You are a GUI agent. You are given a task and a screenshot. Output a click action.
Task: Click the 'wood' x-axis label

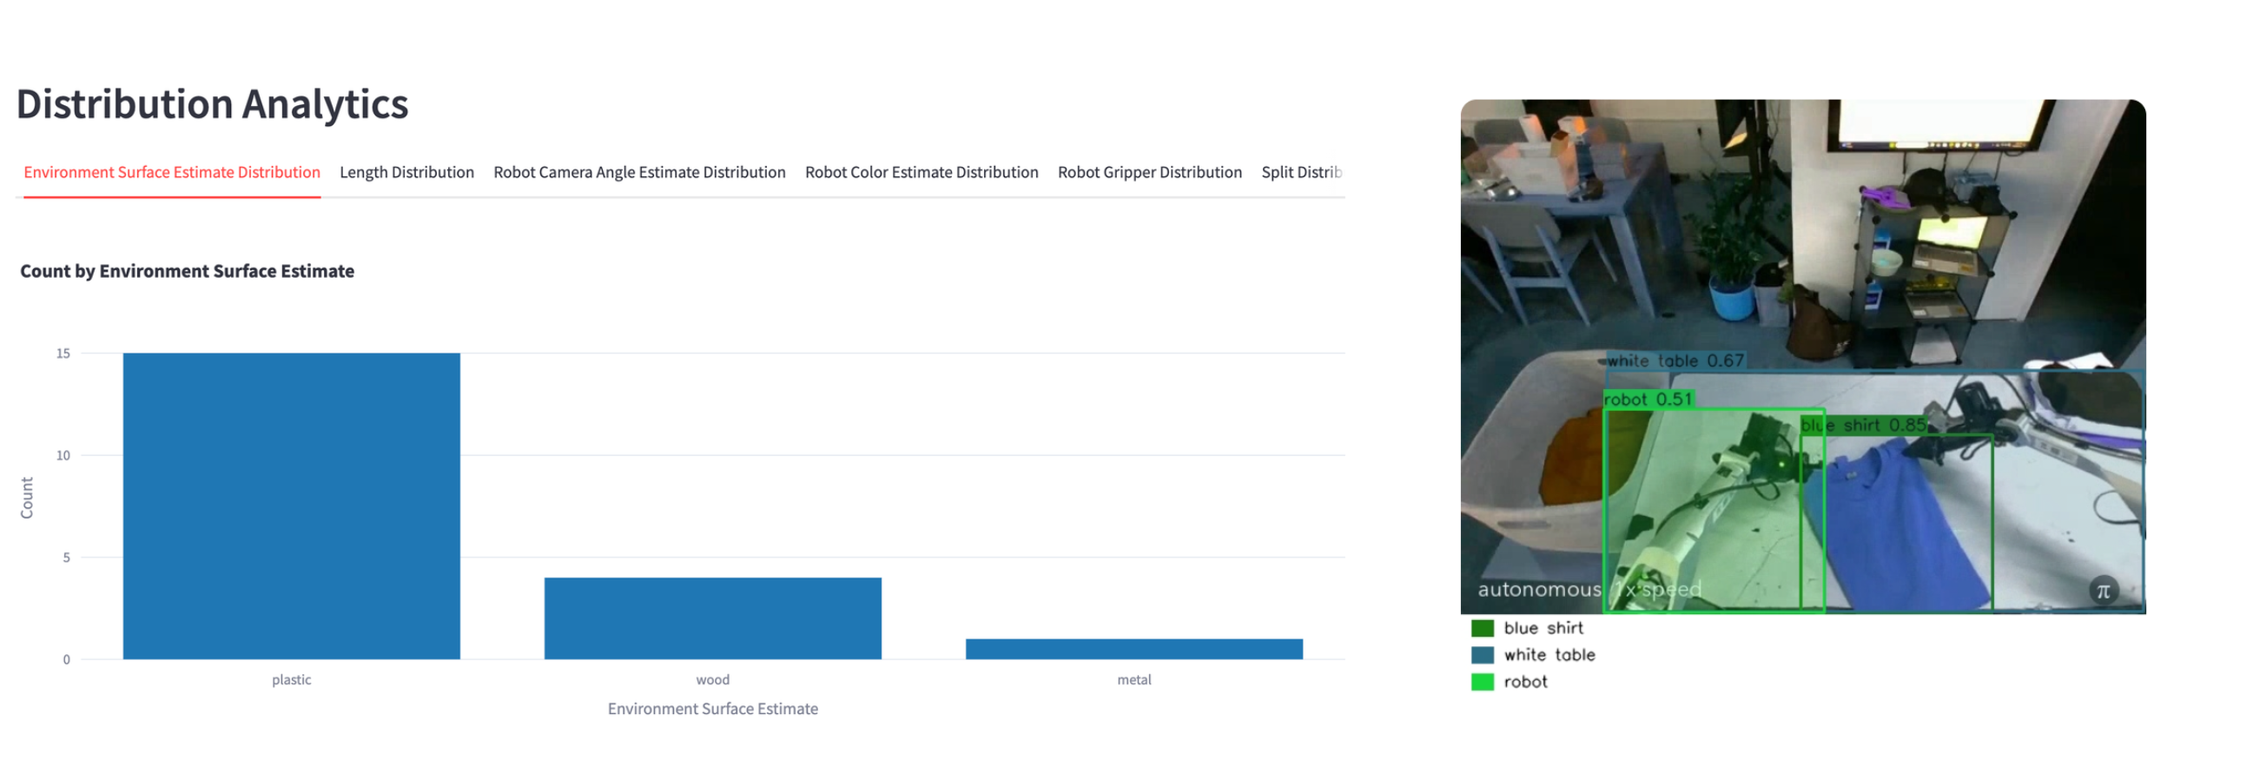[x=713, y=679]
